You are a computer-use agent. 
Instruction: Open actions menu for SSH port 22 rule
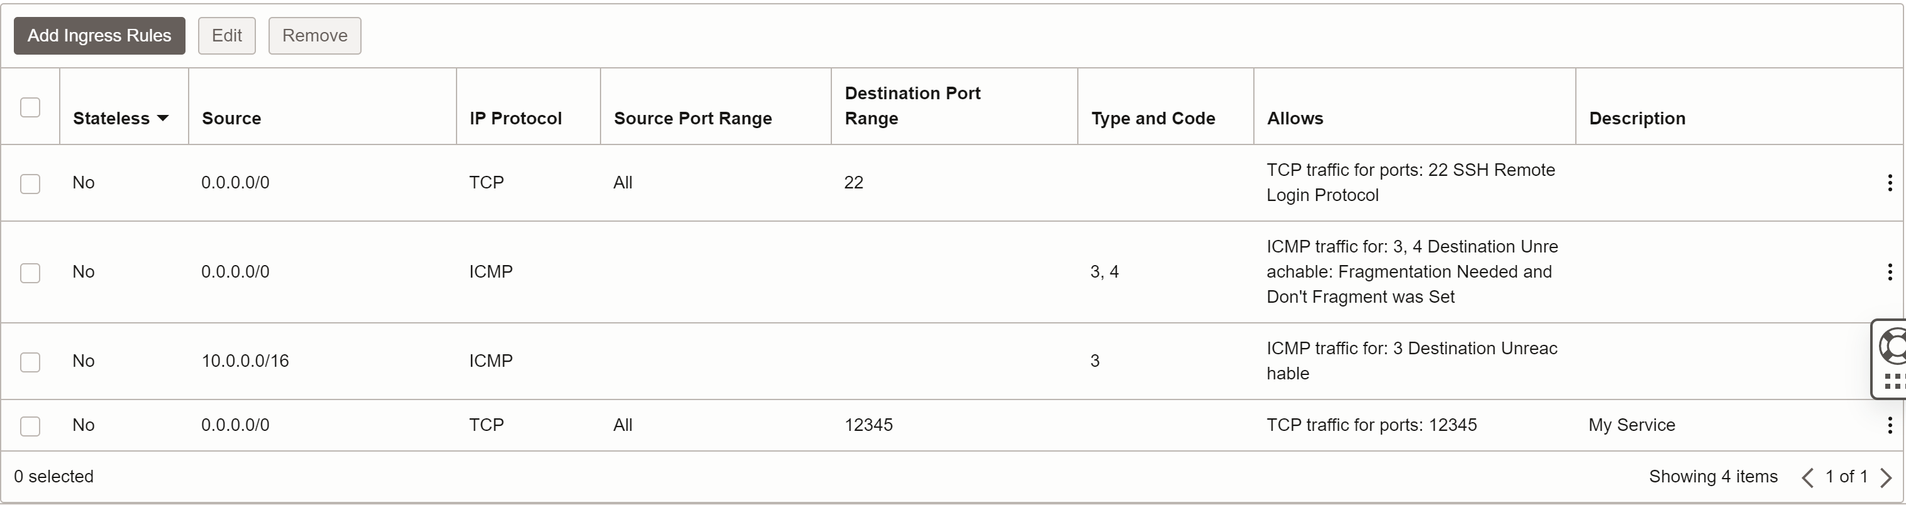pos(1889,183)
